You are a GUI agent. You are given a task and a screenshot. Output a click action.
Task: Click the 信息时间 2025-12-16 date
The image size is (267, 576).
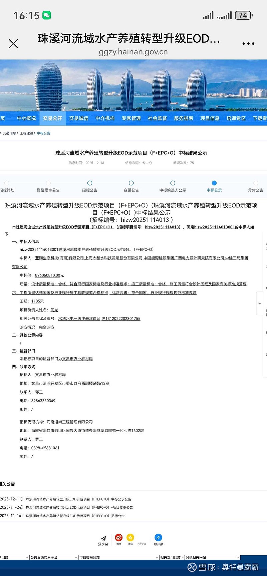pos(86,163)
